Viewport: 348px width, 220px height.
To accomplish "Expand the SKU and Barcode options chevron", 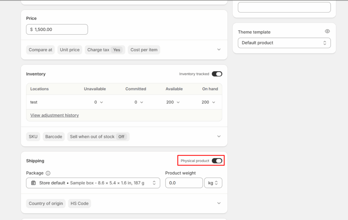I will coord(219,136).
